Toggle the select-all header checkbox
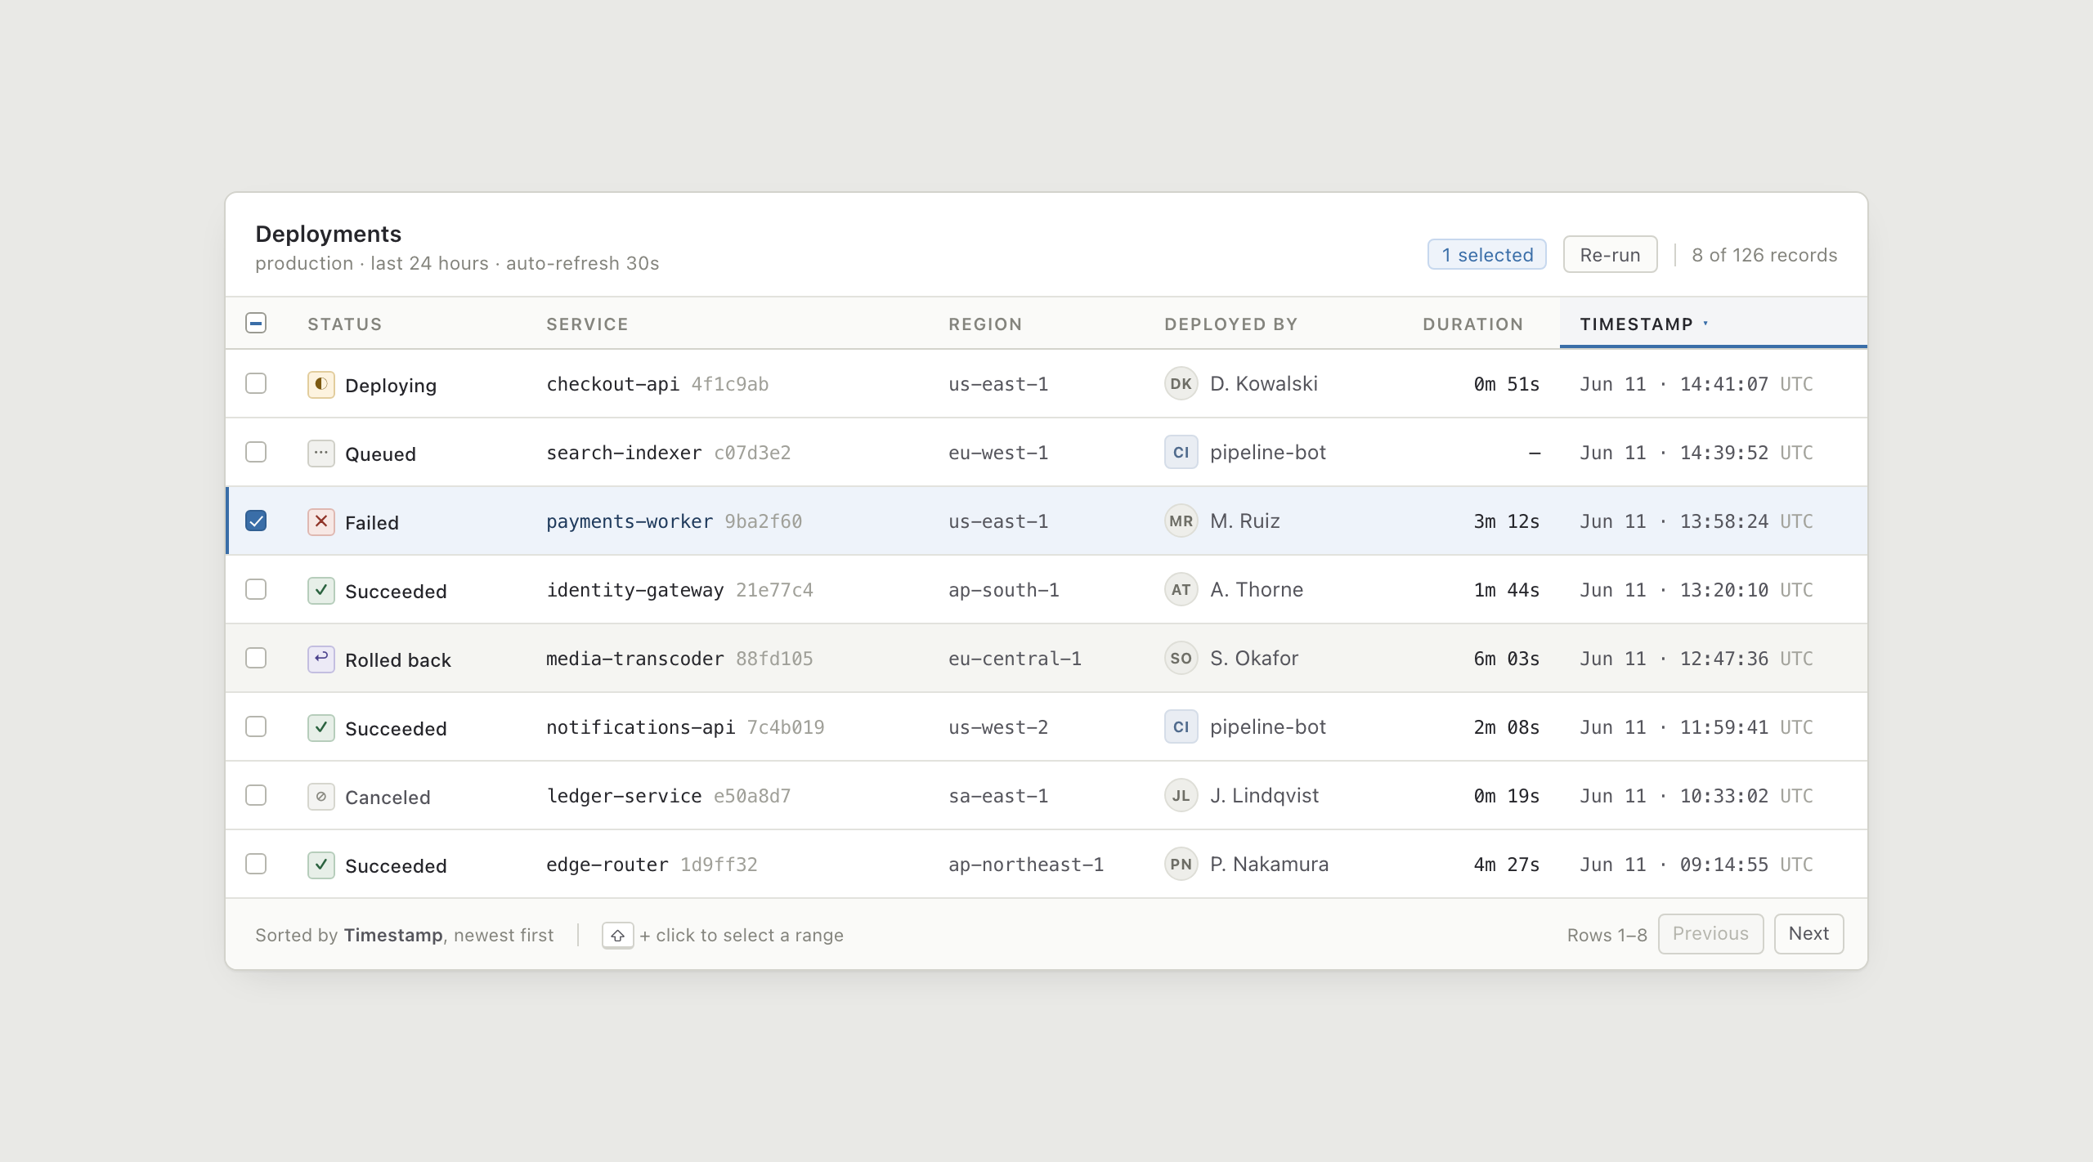 click(x=256, y=323)
